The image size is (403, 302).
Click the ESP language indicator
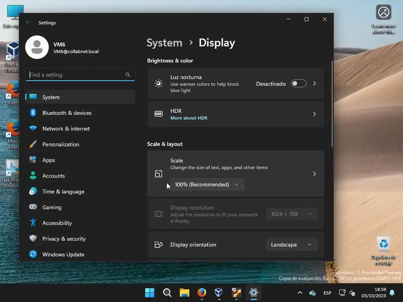pos(327,293)
